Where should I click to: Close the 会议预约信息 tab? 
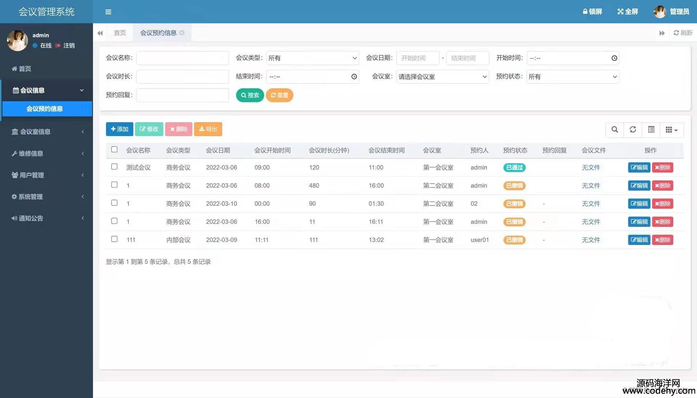pyautogui.click(x=182, y=33)
